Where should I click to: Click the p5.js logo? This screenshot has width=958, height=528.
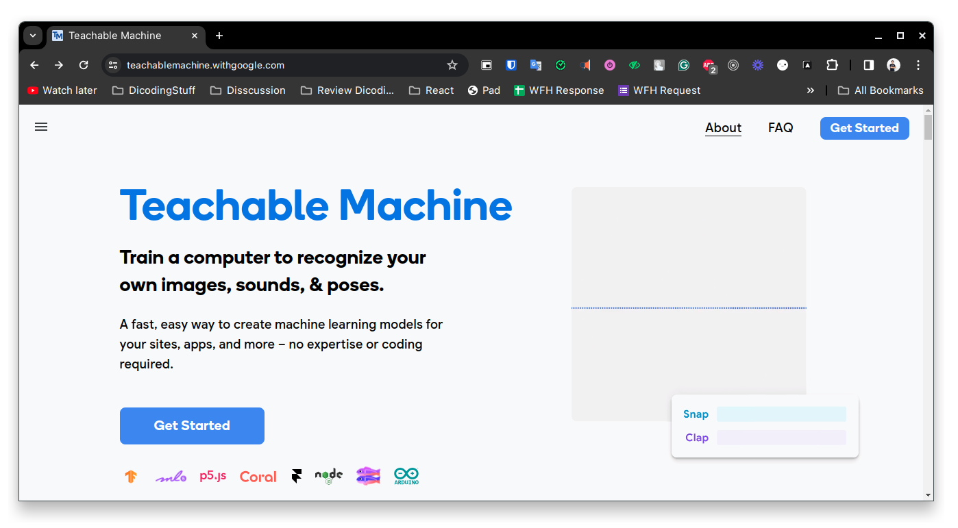point(213,476)
